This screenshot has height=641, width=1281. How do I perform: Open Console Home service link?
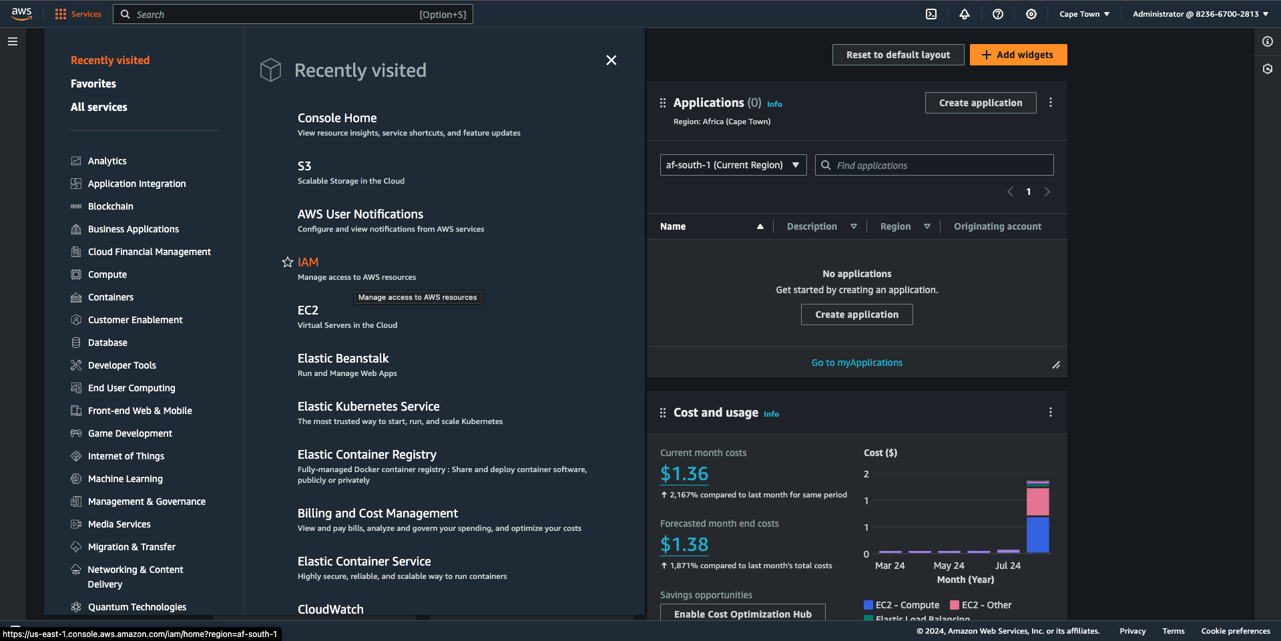tap(337, 118)
